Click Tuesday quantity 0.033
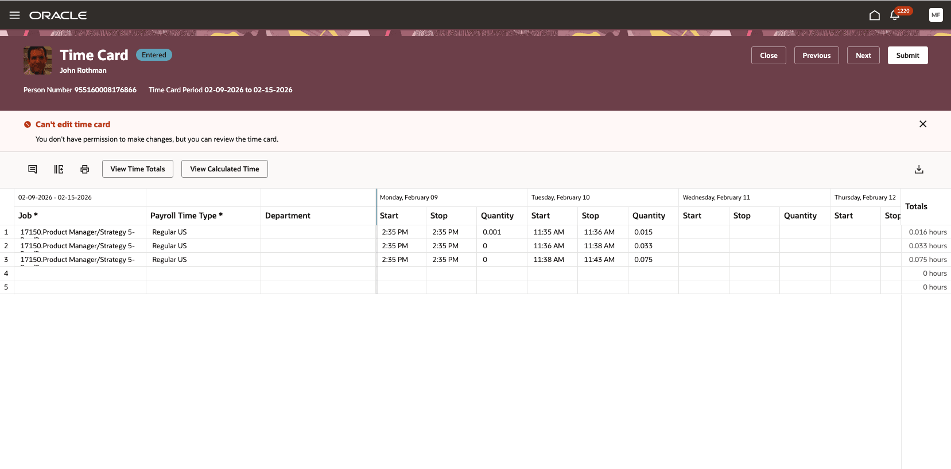The height and width of the screenshot is (469, 951). pyautogui.click(x=653, y=246)
